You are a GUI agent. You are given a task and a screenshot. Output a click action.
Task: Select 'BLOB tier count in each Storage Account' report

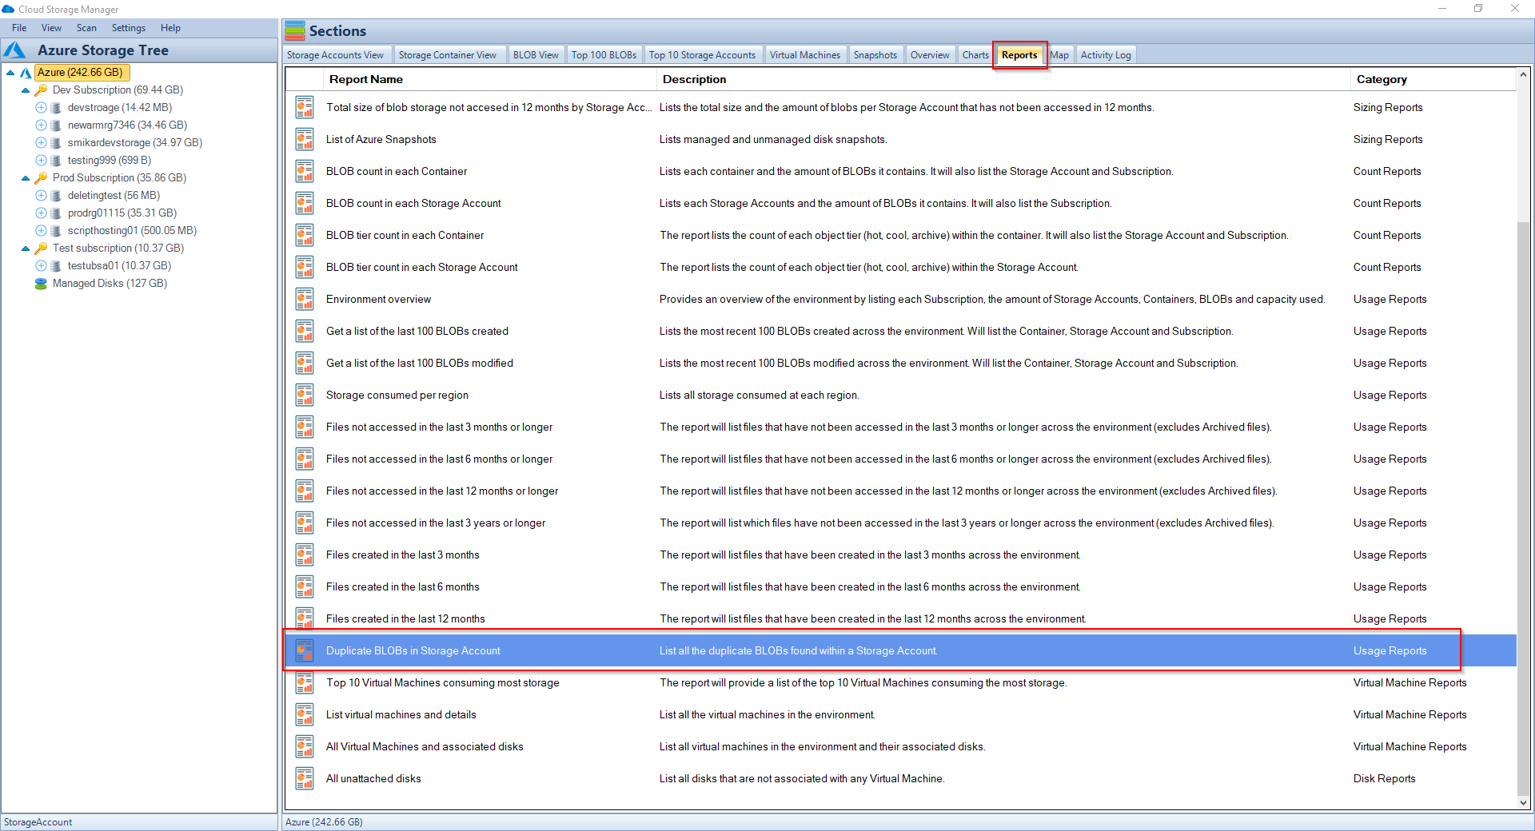(x=421, y=267)
